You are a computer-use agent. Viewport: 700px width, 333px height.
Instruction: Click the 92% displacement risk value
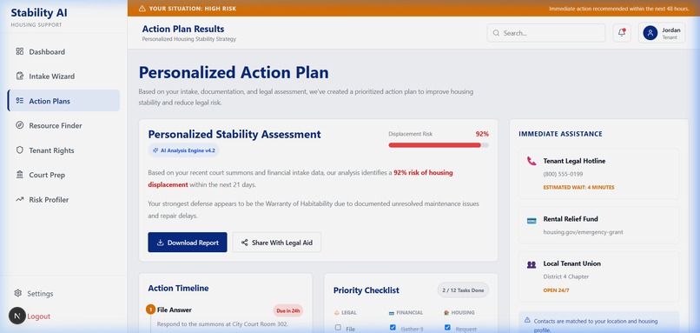pos(482,134)
